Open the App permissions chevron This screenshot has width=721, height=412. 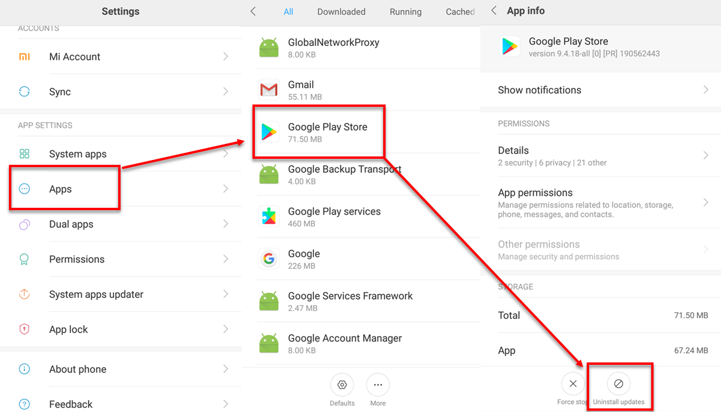pyautogui.click(x=705, y=203)
